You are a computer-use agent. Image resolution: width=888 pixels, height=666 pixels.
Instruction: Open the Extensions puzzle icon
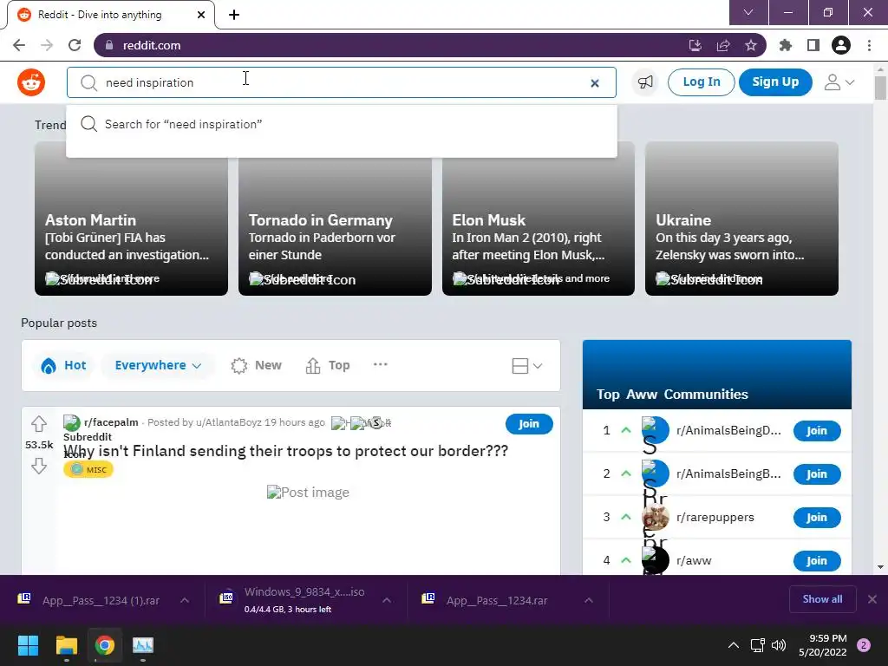(786, 45)
